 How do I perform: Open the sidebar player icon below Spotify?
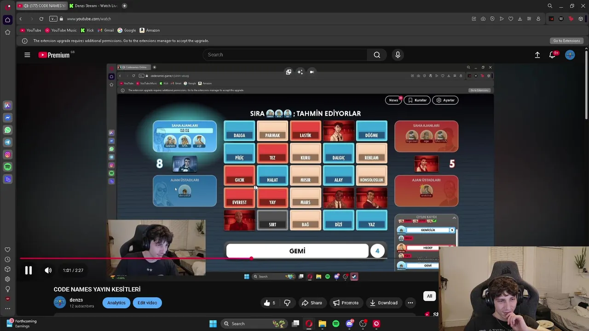point(7,179)
